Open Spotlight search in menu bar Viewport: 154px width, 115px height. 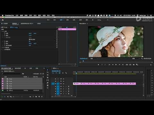(148, 15)
